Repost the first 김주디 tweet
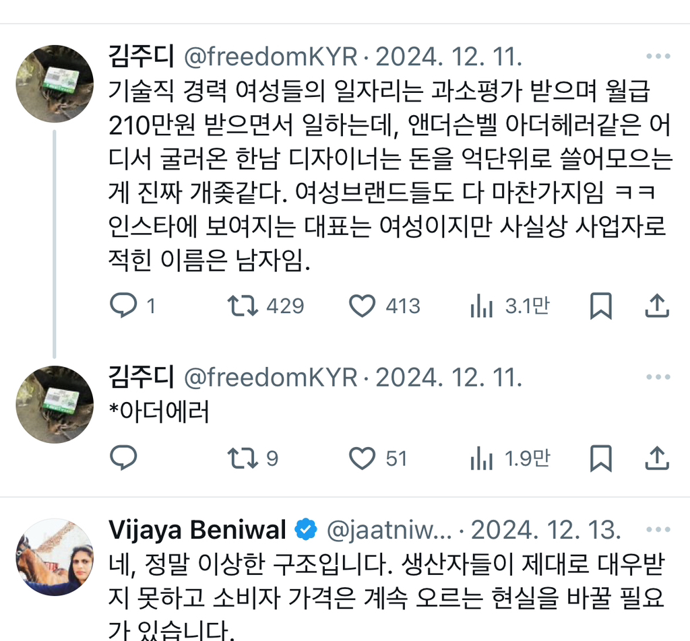 coord(241,306)
